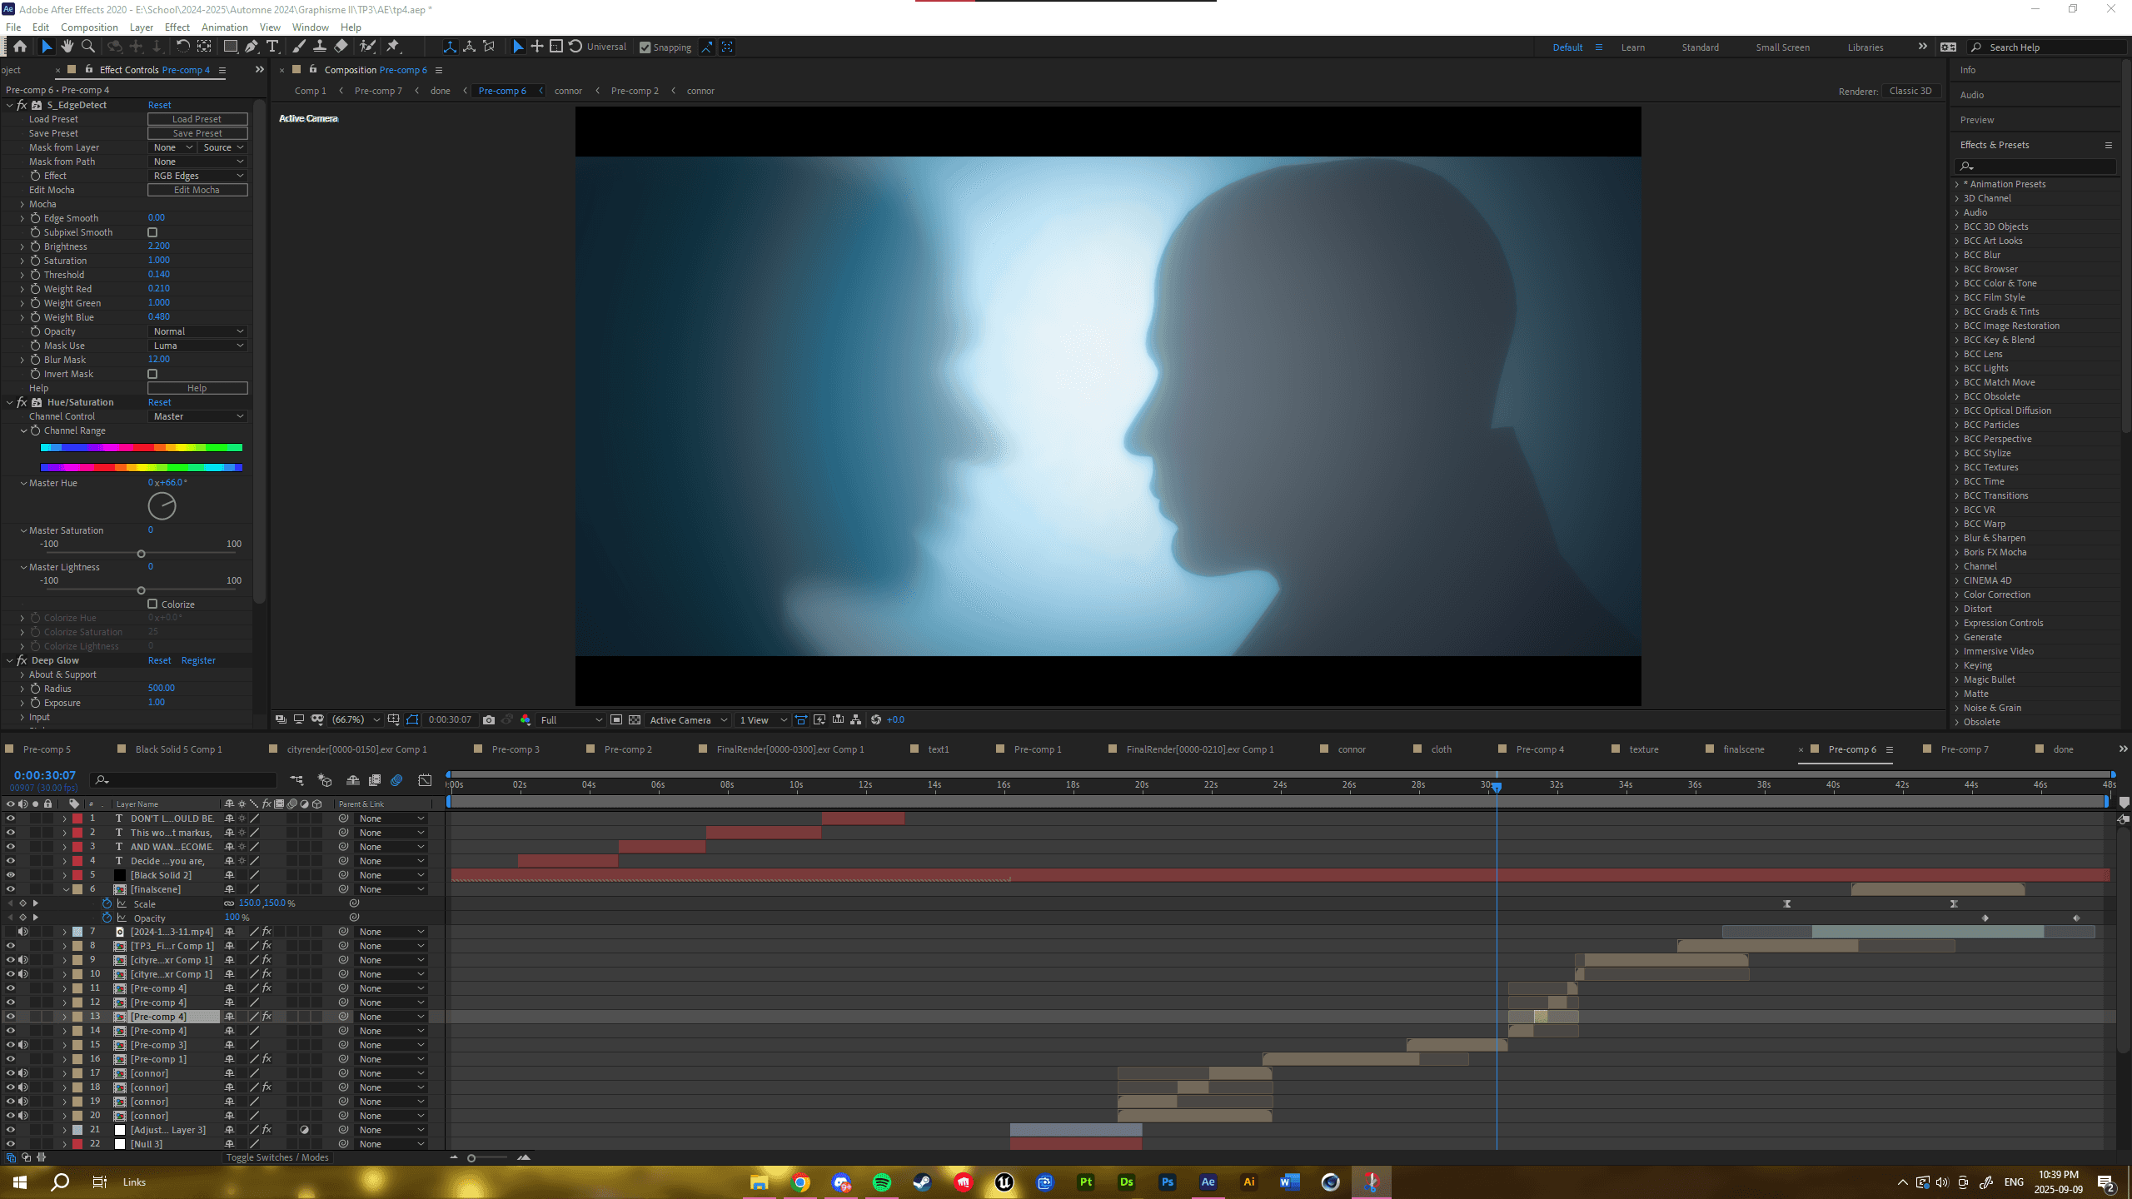Expand the BCC Blur effects category

pos(1958,255)
